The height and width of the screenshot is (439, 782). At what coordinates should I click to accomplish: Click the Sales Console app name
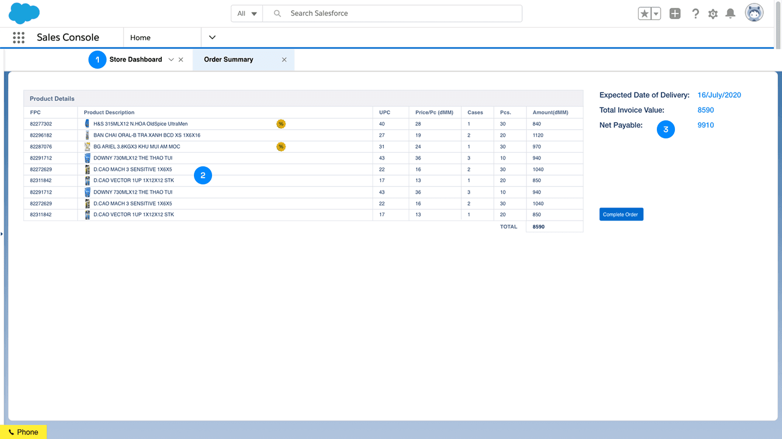[68, 37]
